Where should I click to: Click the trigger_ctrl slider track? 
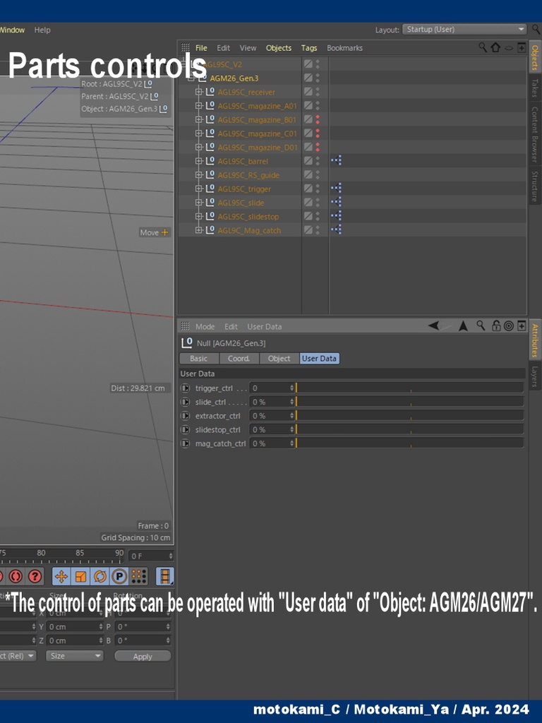pyautogui.click(x=410, y=388)
